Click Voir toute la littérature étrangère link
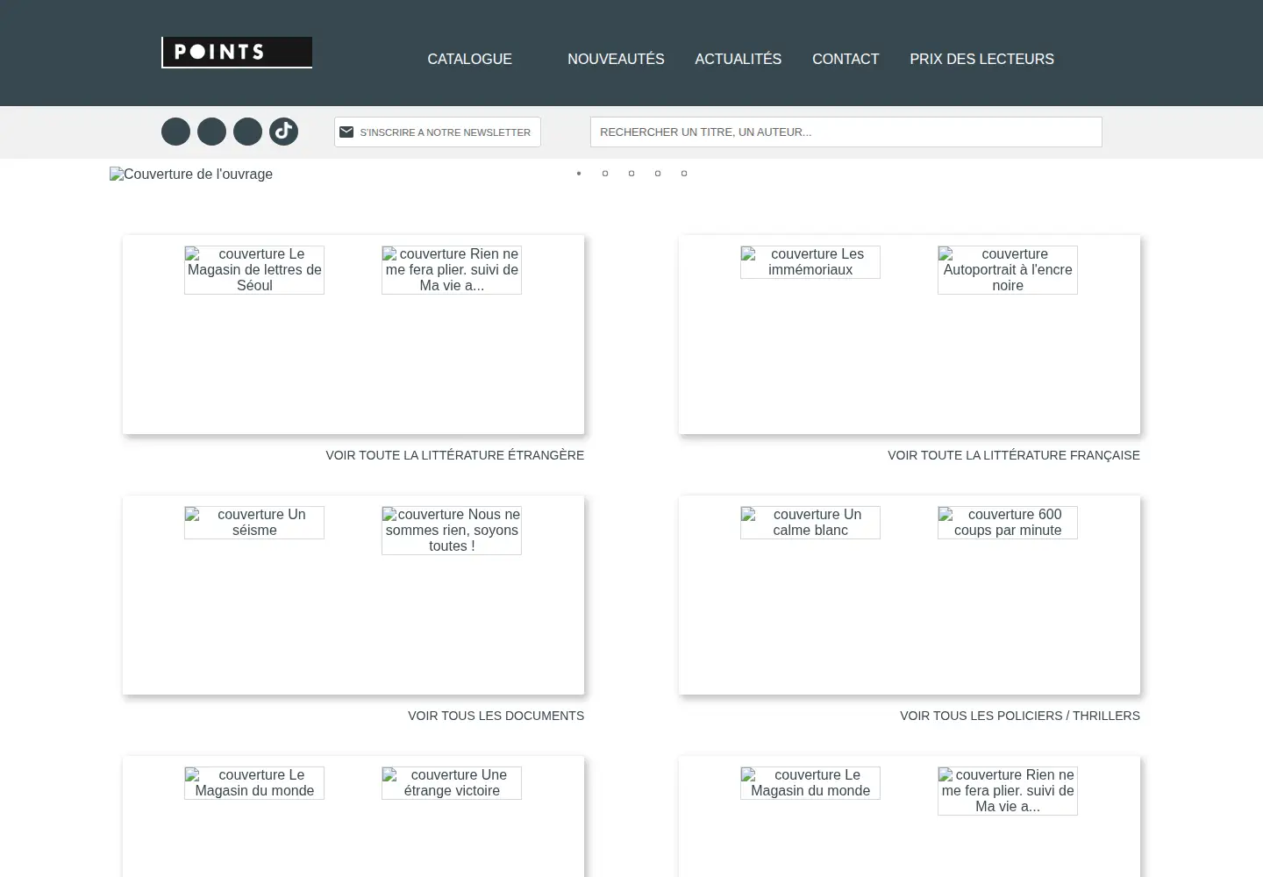The image size is (1263, 877). click(454, 455)
